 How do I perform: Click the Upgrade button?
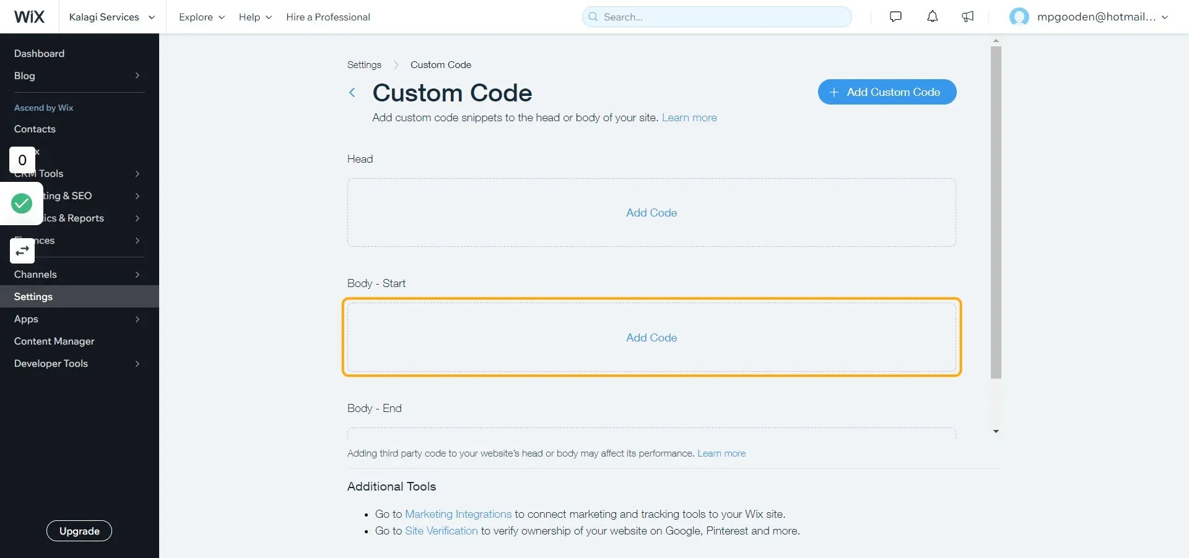point(79,531)
